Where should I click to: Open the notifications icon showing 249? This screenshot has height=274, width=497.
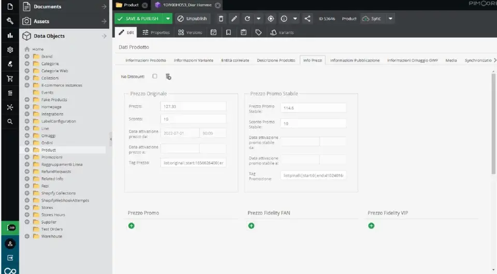pos(10,228)
